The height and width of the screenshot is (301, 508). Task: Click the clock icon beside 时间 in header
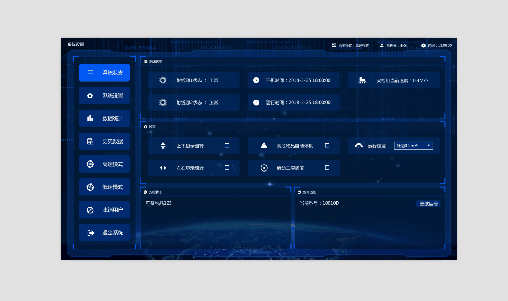tap(423, 46)
